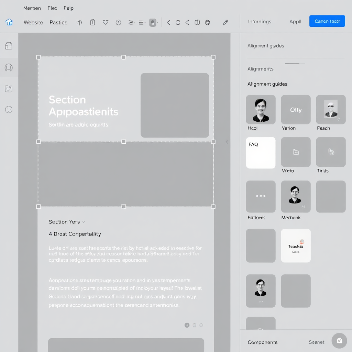Click the heart icon in toolbar
Viewport: 352px width, 352px height.
coord(106,22)
